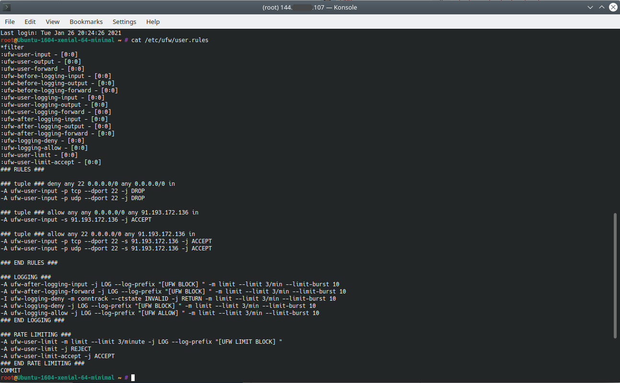Click the ufw-logging-deny '[UFW BLOCK]' LOG rule
The height and width of the screenshot is (383, 620).
coord(158,306)
